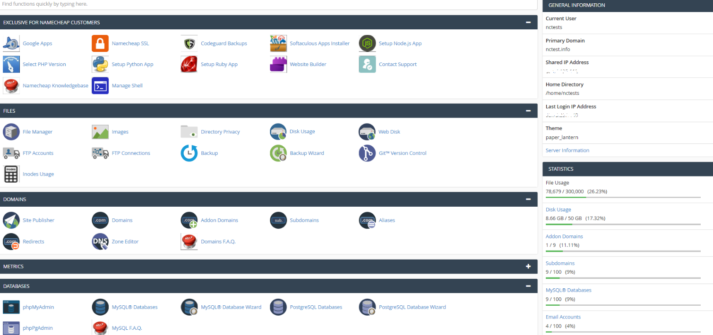Screen dimensions: 713x335
Task: Open the Web Disk icon
Action: pyautogui.click(x=367, y=132)
